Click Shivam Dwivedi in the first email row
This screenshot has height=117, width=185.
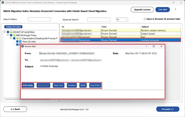coord(109,30)
